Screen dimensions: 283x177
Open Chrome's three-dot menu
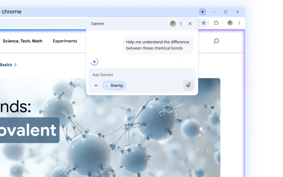click(239, 23)
